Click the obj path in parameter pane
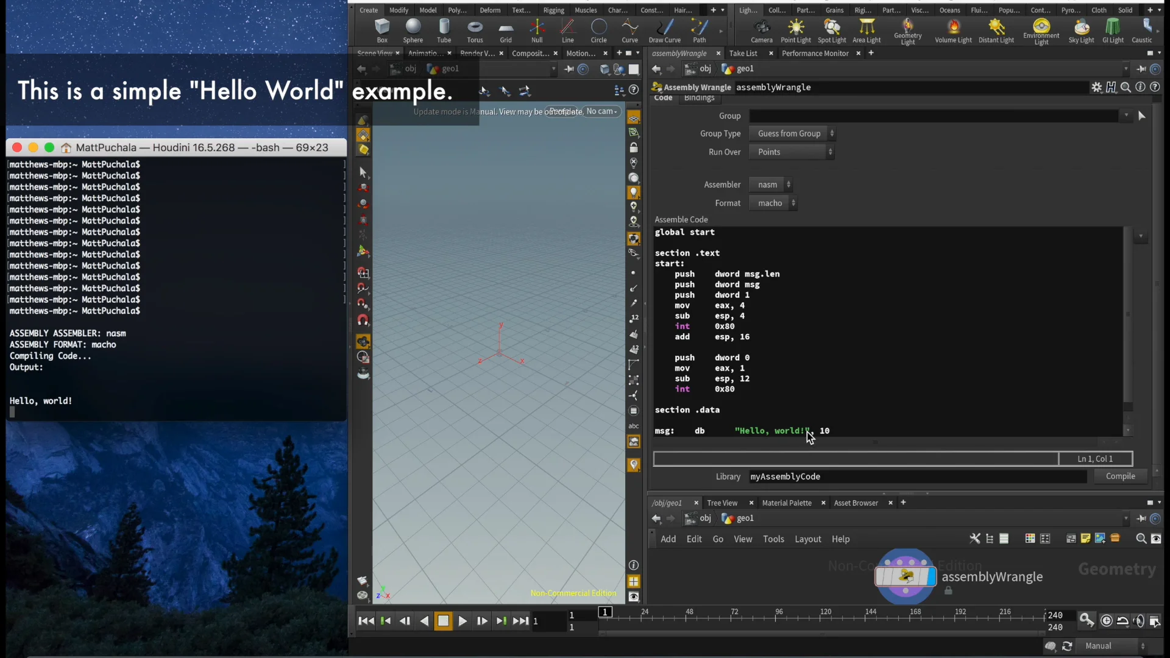The image size is (1170, 658). (698, 69)
